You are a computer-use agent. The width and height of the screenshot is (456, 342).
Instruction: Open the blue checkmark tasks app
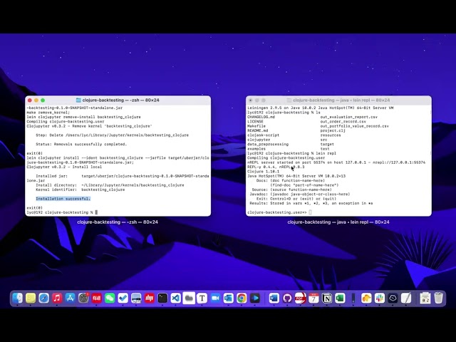coord(123,298)
